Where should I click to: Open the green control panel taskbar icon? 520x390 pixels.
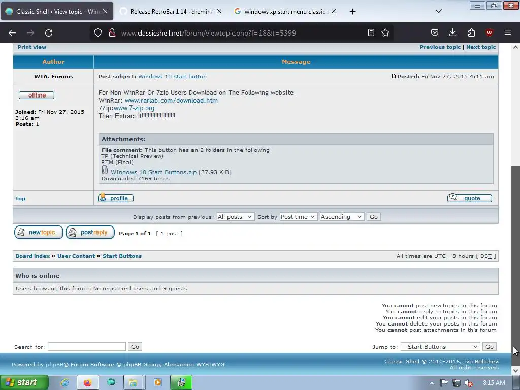point(181,383)
